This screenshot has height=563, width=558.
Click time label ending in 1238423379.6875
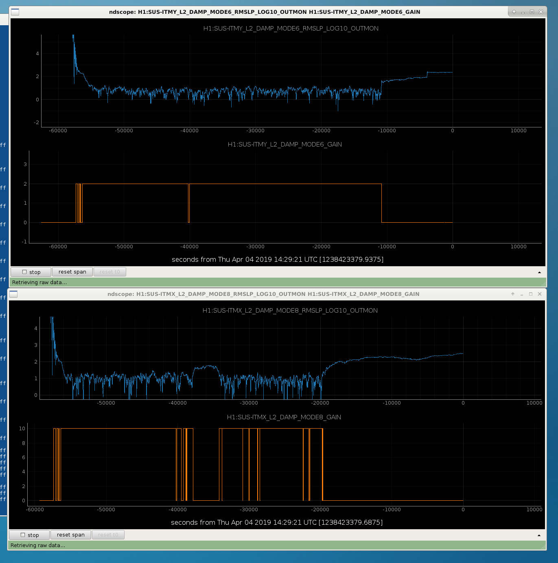(x=277, y=522)
